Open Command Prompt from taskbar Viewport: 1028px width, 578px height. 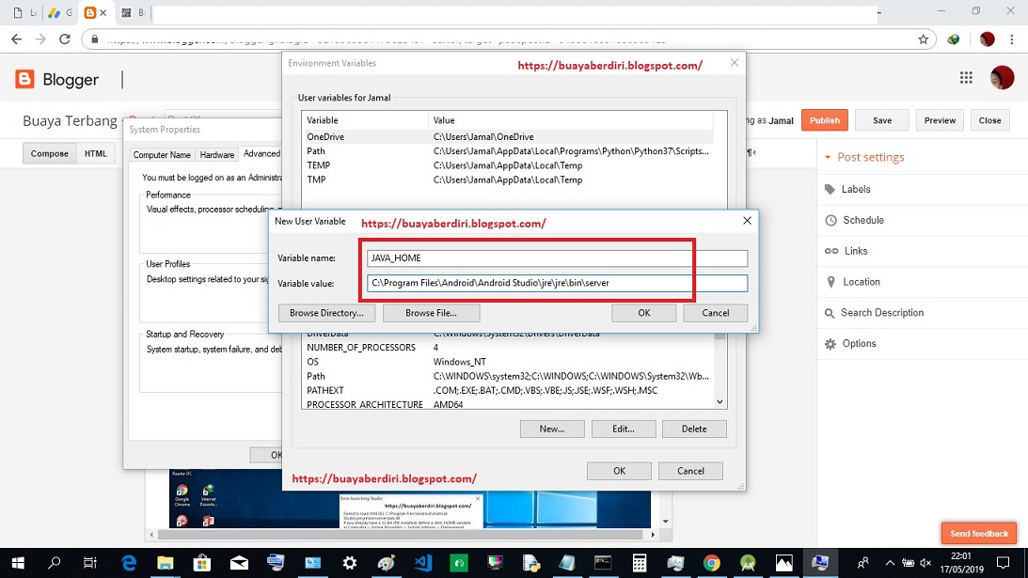pos(603,562)
